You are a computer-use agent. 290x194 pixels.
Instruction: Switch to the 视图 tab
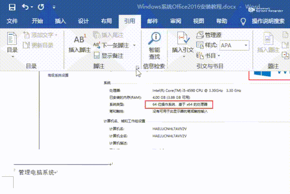tap(199, 21)
